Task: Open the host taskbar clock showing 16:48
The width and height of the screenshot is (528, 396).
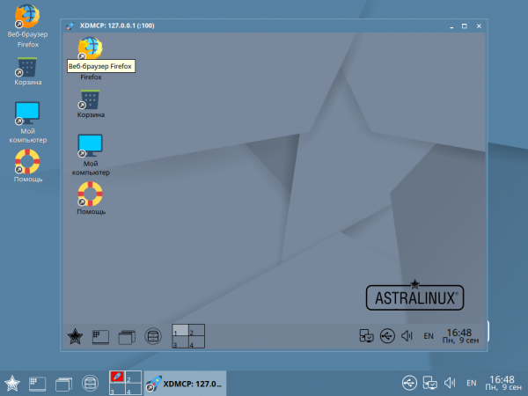Action: point(502,383)
